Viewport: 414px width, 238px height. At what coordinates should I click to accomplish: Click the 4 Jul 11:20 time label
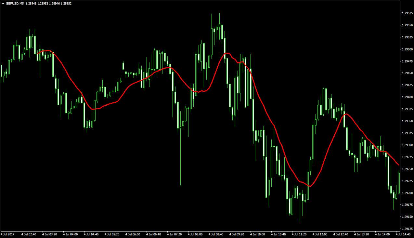[x=299, y=234]
